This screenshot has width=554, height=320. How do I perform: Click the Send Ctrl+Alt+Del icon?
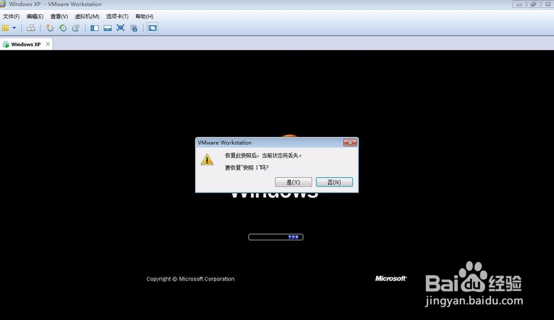[x=31, y=28]
